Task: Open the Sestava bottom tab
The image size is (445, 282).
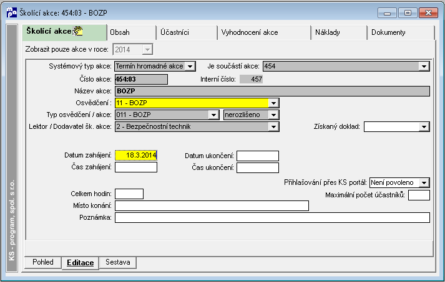Action: click(118, 262)
